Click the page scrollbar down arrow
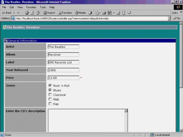The height and width of the screenshot is (137, 183). pos(181,130)
